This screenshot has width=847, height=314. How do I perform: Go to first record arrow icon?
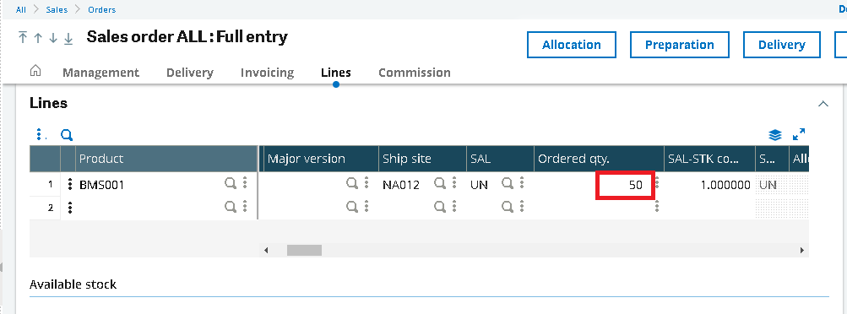tap(22, 38)
